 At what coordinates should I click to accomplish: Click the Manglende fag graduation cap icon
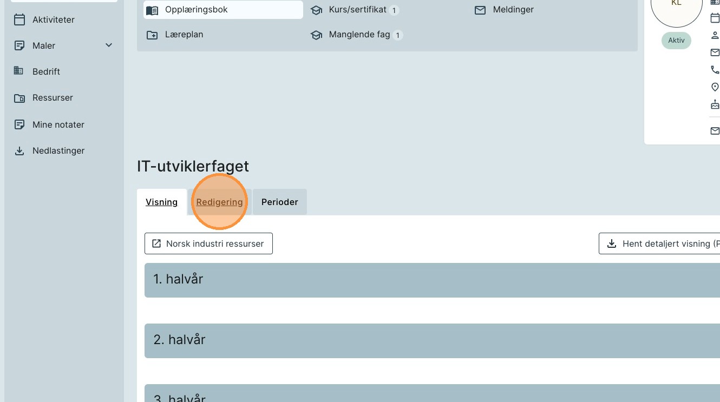[316, 35]
